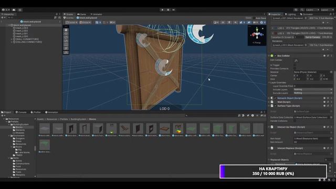Viewport: 336px width, 189px height.
Task: Toggle Surface Type script enabled checkbox
Action: pos(275,106)
